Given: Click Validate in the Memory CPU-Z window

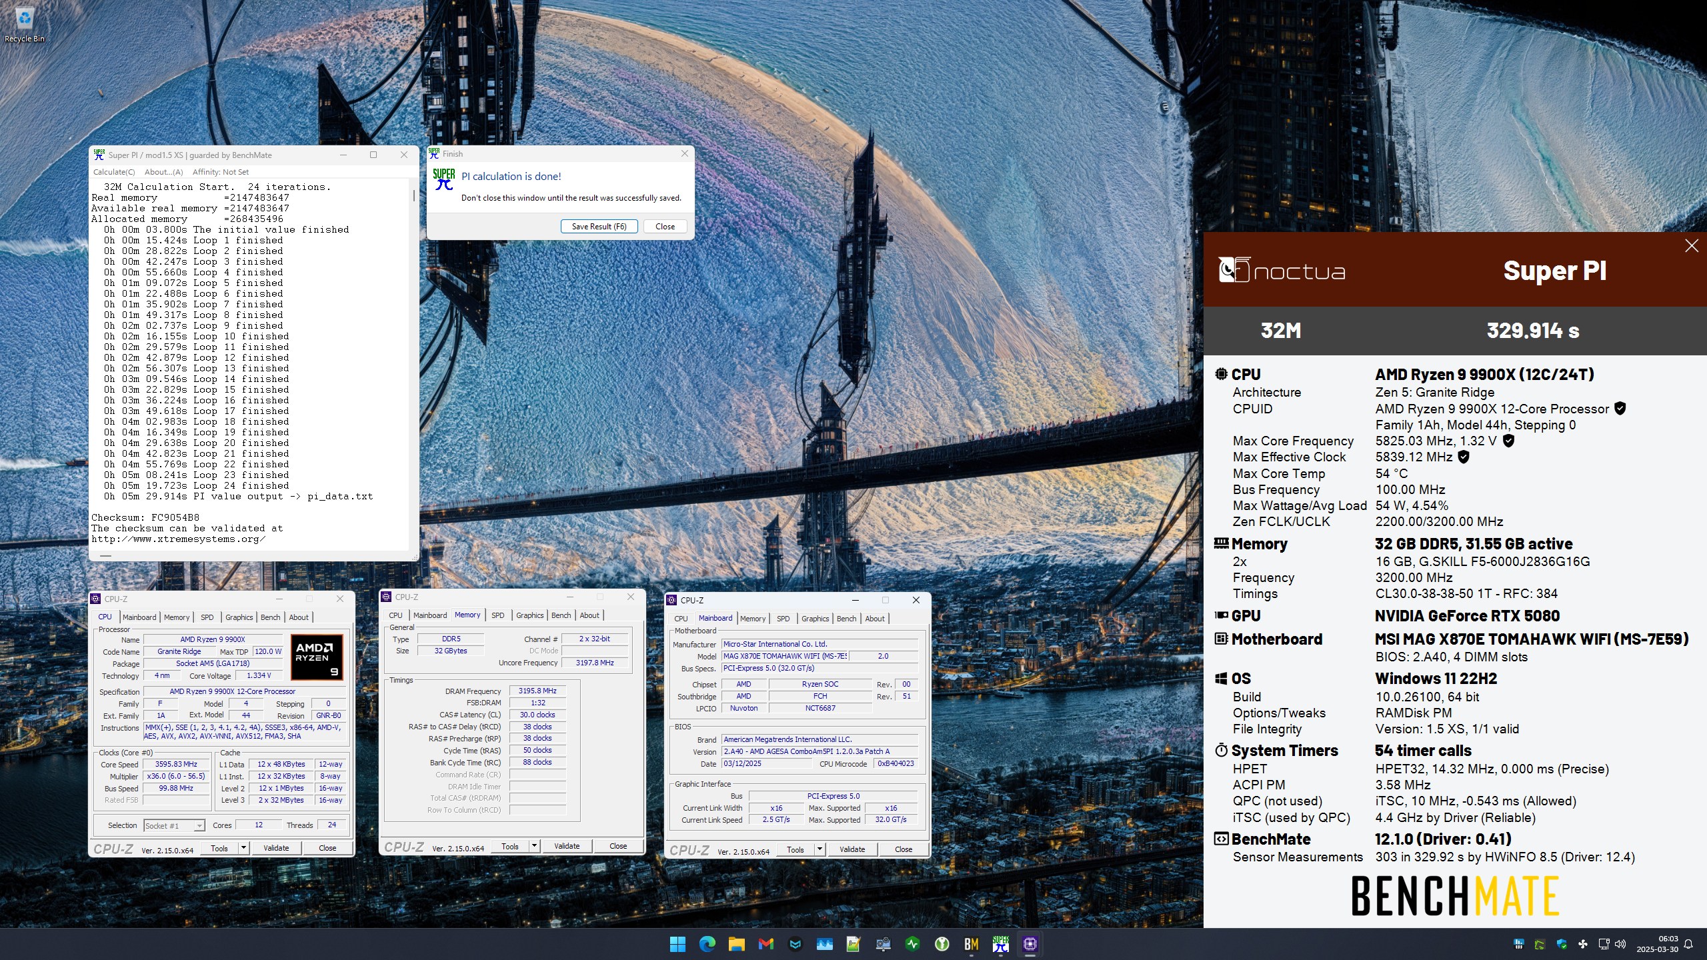Looking at the screenshot, I should pyautogui.click(x=567, y=846).
